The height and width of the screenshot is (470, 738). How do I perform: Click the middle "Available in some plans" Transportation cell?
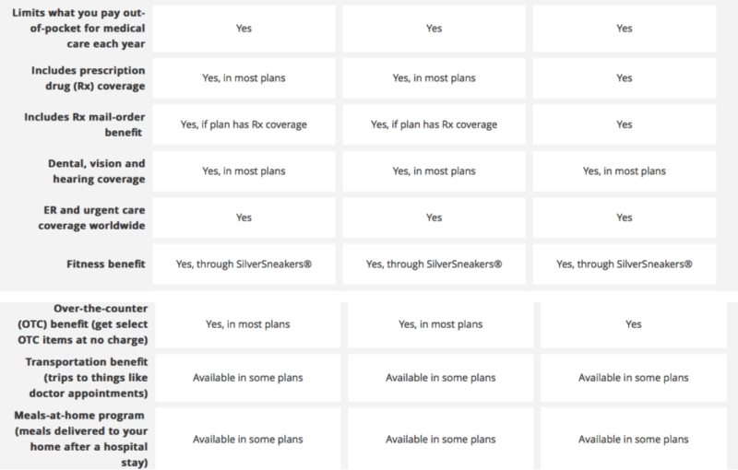(x=434, y=378)
